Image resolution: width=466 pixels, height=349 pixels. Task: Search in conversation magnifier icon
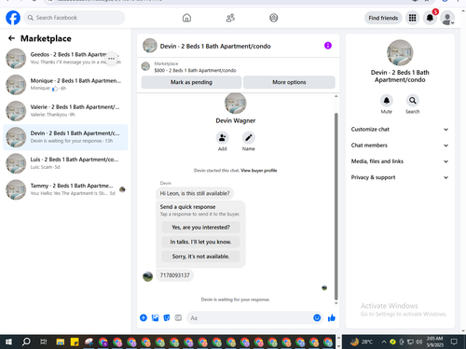(x=413, y=101)
